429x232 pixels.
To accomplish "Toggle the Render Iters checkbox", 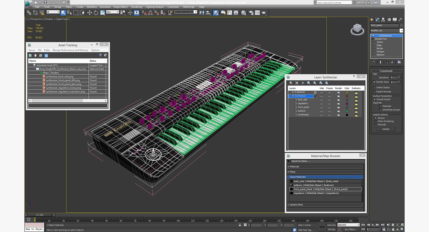I will point(374,82).
